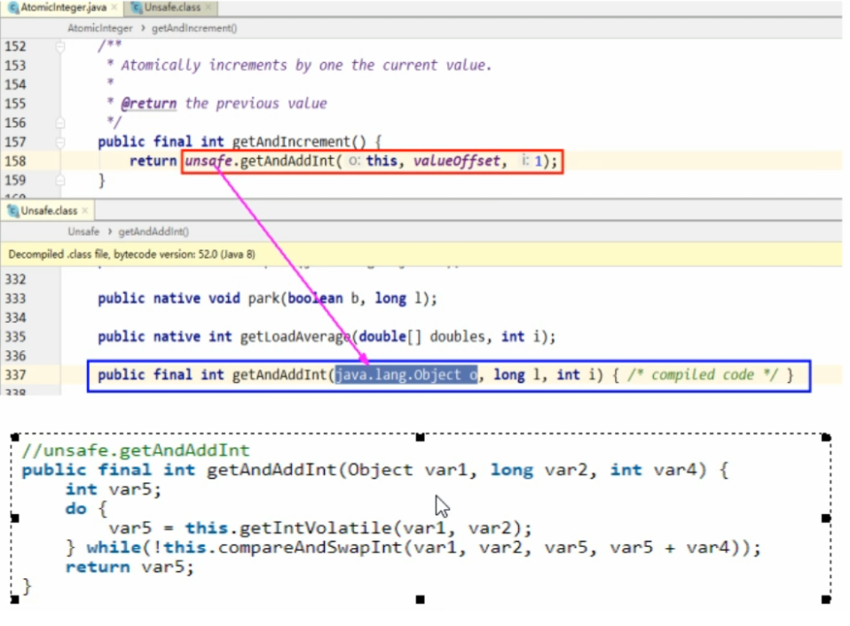Click bottom-right corner handle of the snippet
This screenshot has height=626, width=850.
coord(826,599)
